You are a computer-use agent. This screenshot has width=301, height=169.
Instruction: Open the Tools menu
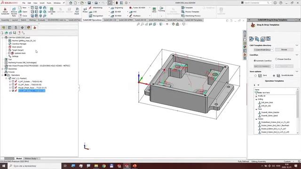pyautogui.click(x=49, y=3)
